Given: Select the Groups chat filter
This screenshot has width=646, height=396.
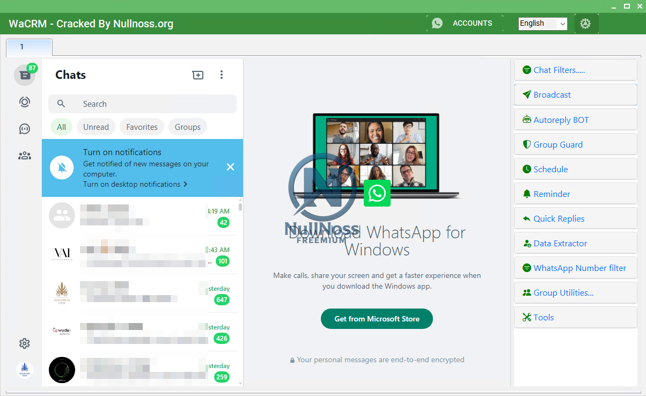Looking at the screenshot, I should click(187, 127).
